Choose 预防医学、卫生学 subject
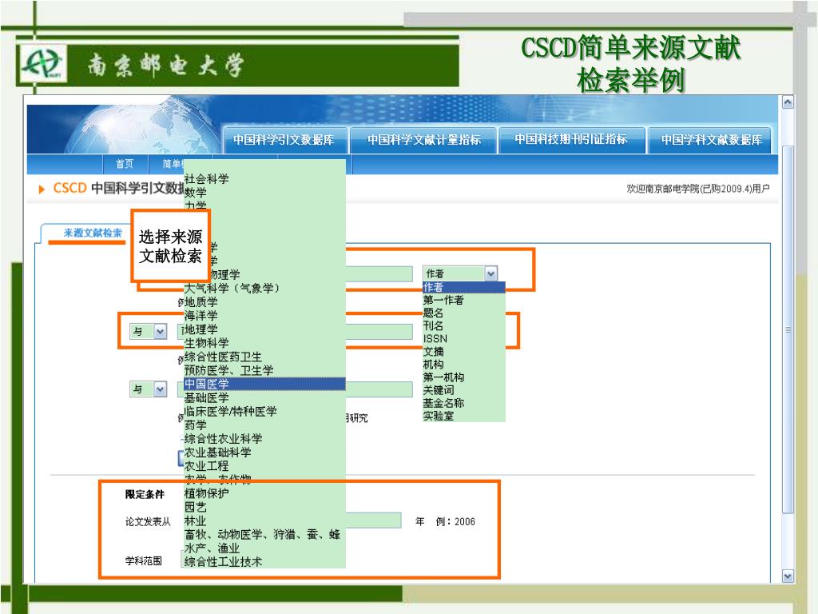Viewport: 818px width, 614px height. pos(264,370)
